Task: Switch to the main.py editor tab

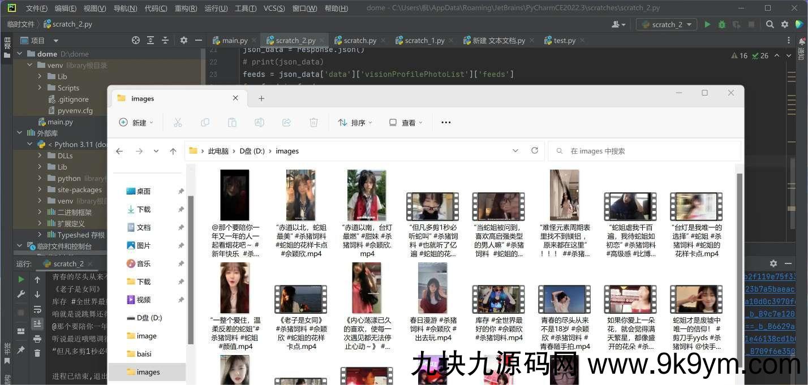Action: pyautogui.click(x=230, y=40)
